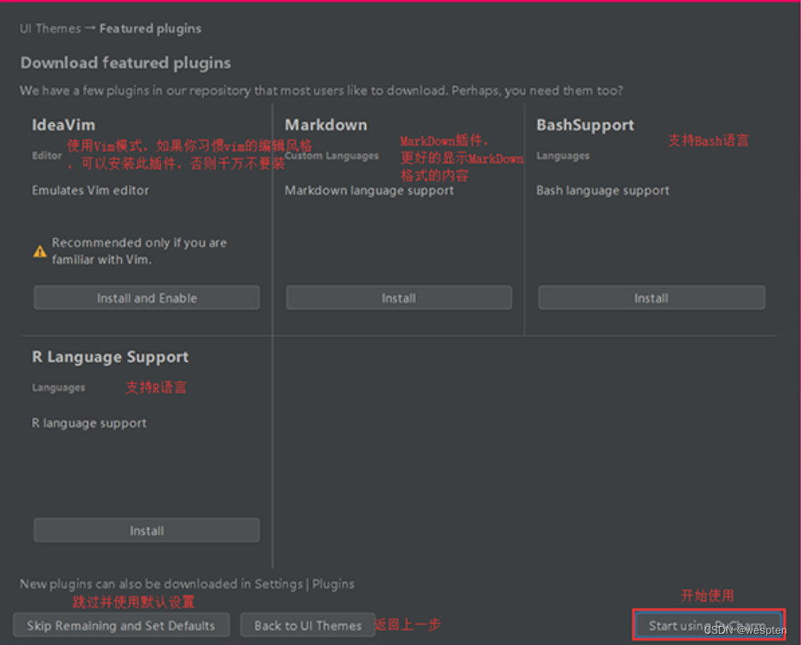Click the 'Editor' category label under IdeaVim
This screenshot has width=801, height=645.
pyautogui.click(x=47, y=156)
